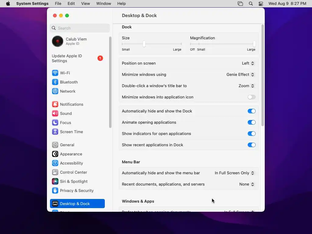
Task: Click the Dock Size slider thumb
Action: point(144,44)
